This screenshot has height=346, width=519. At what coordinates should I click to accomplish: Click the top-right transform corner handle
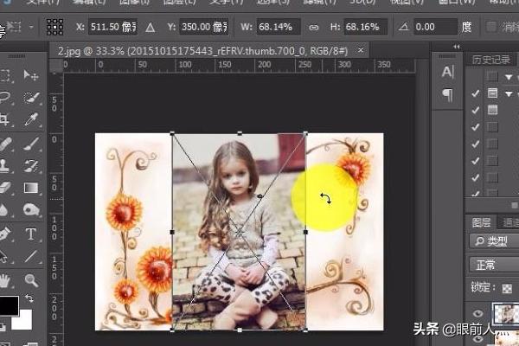point(305,134)
